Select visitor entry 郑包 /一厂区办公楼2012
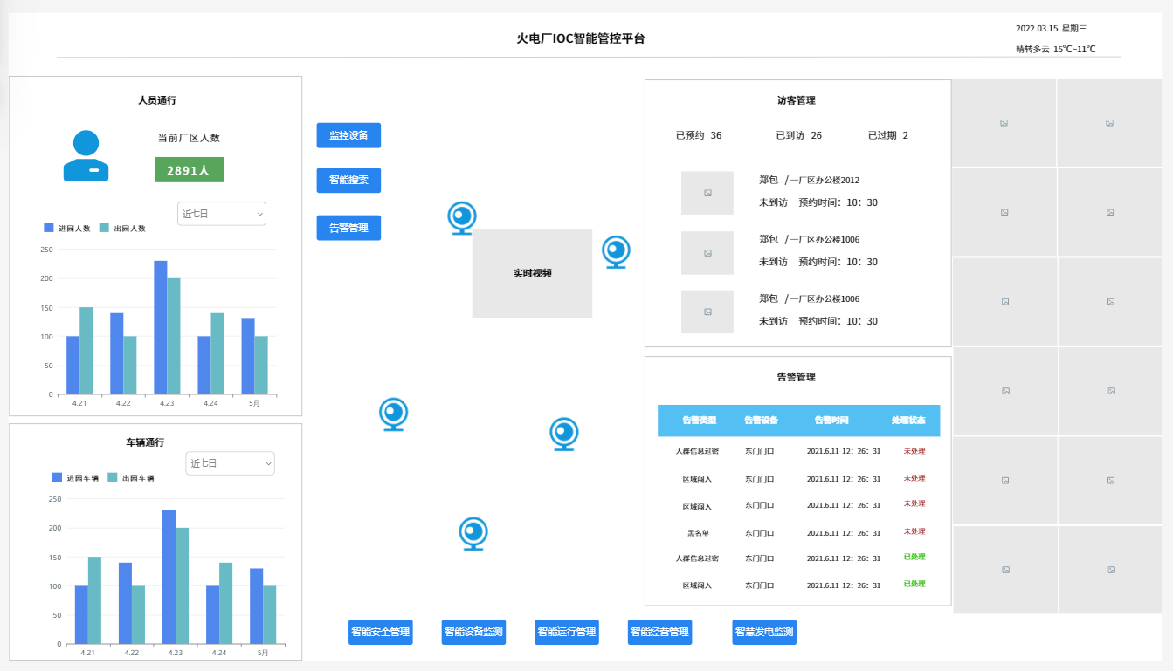 [x=809, y=181]
